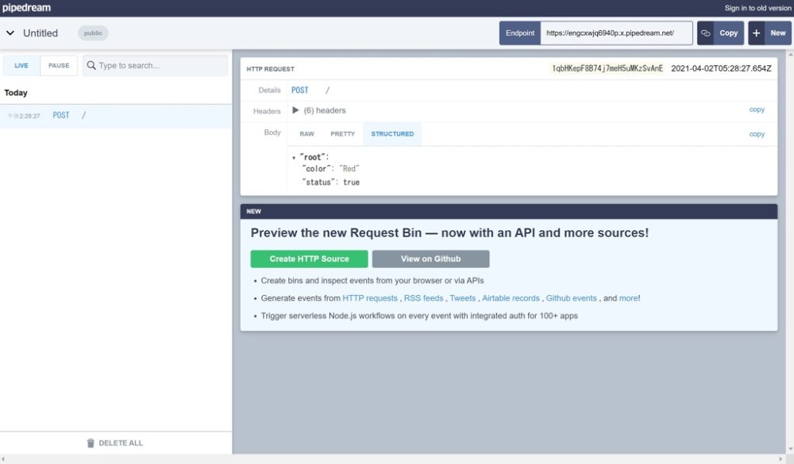Open the Airtable records link
The width and height of the screenshot is (794, 464).
511,297
